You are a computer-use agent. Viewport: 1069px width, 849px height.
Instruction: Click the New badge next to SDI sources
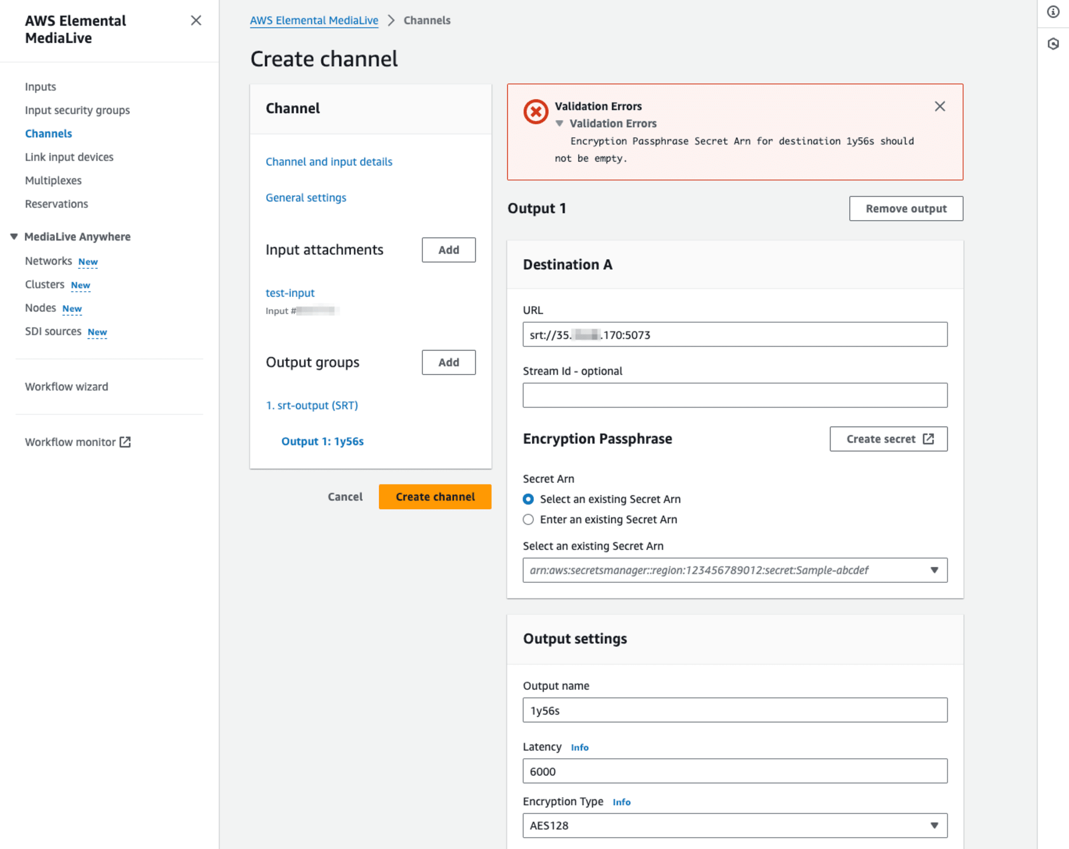[97, 332]
